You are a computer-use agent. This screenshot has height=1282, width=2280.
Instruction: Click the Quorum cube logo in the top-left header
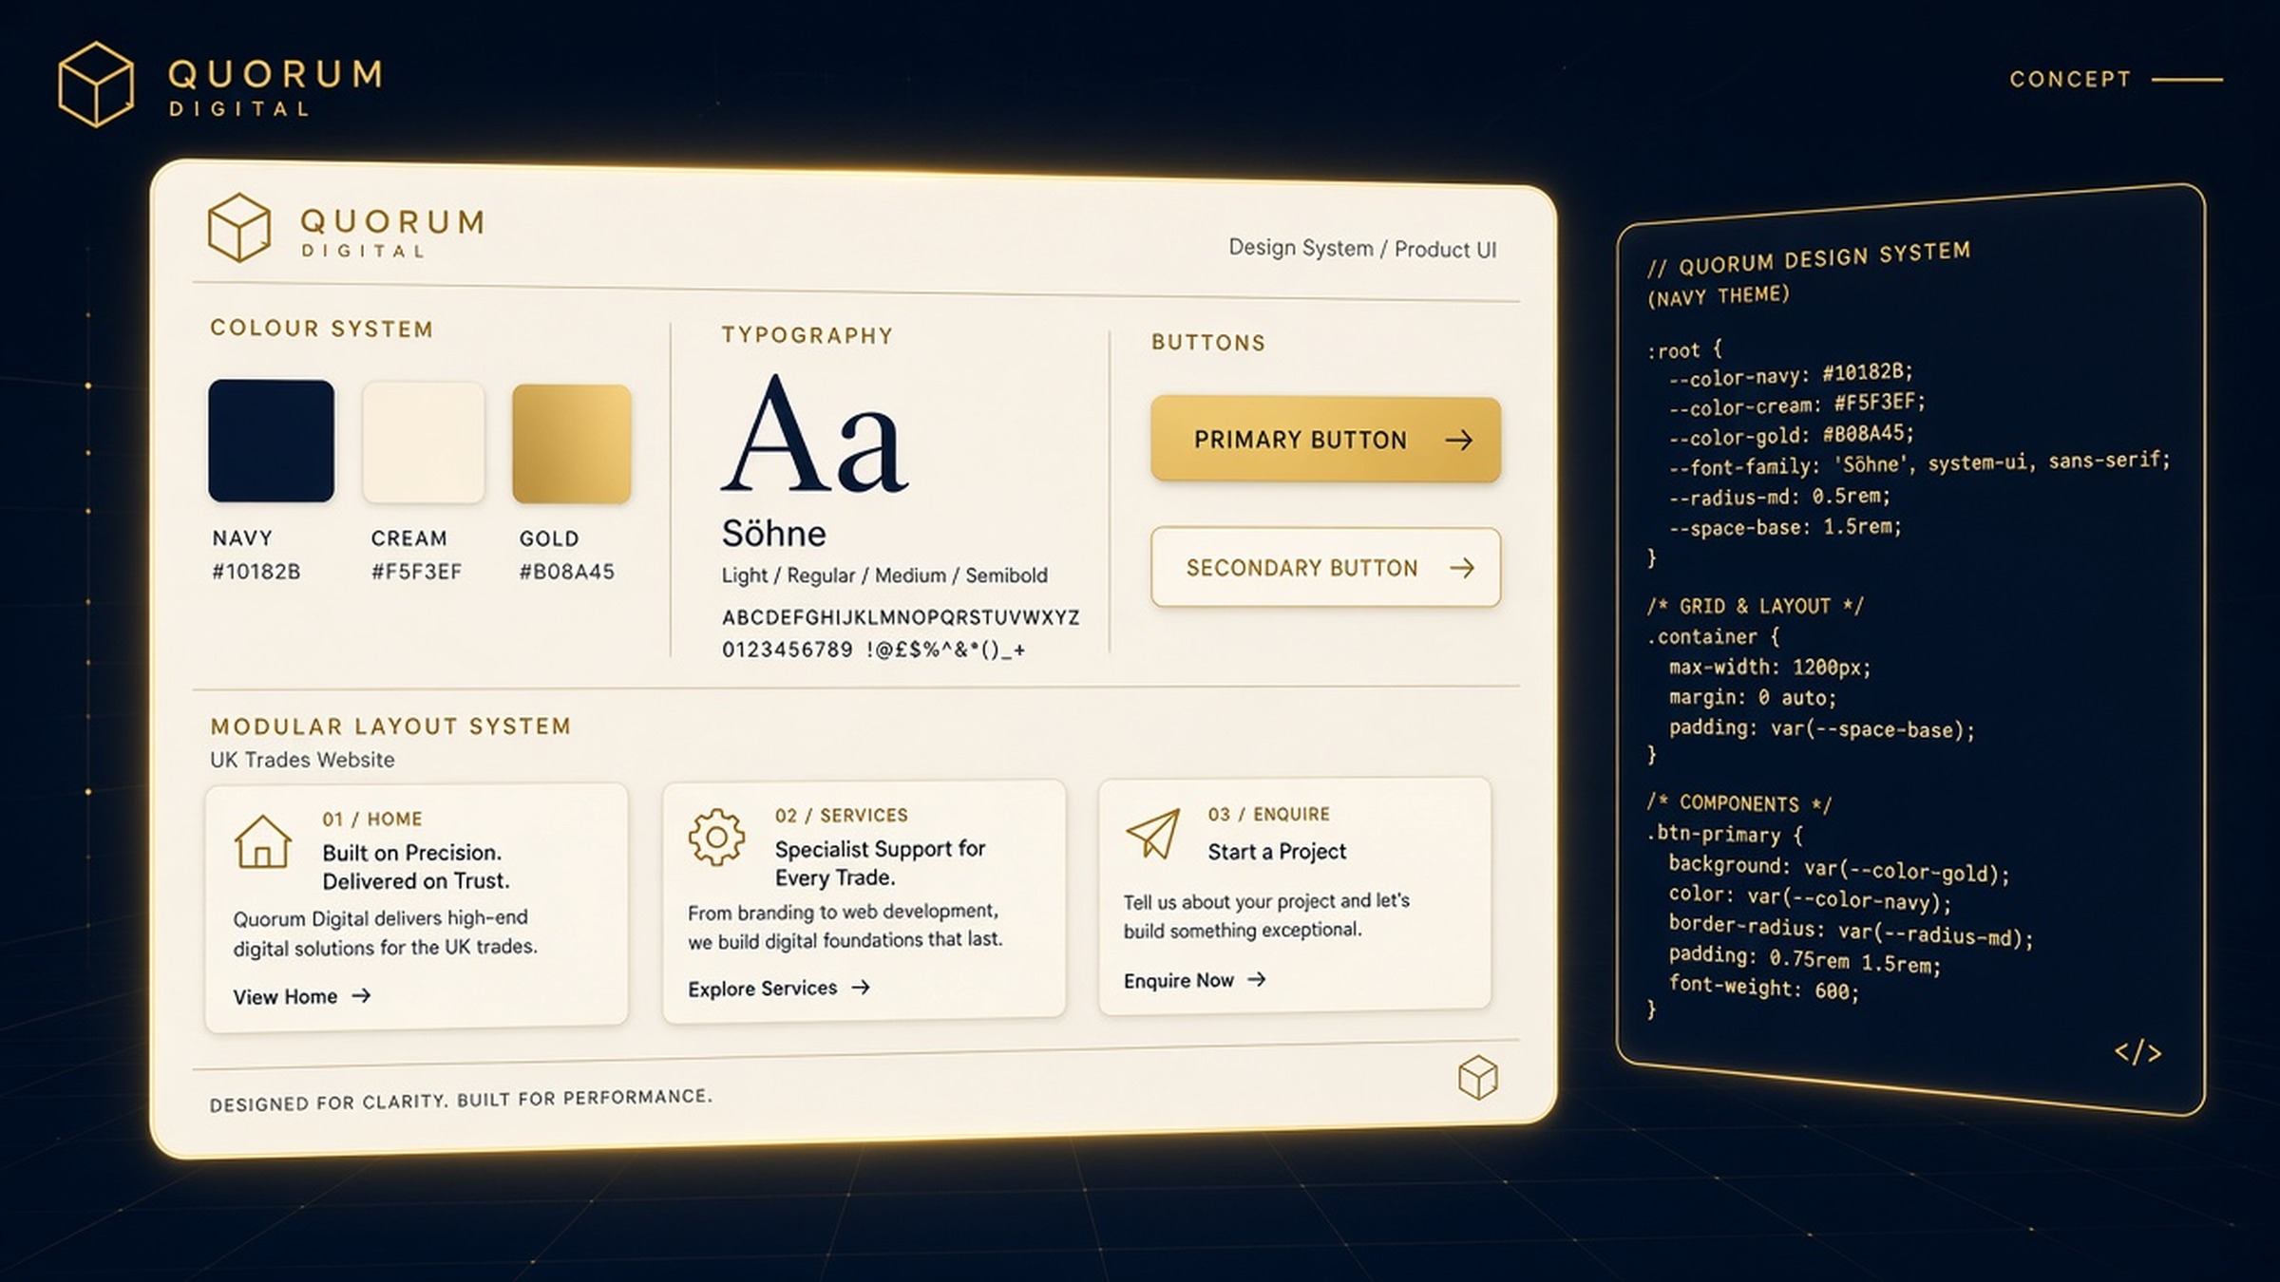[x=96, y=84]
